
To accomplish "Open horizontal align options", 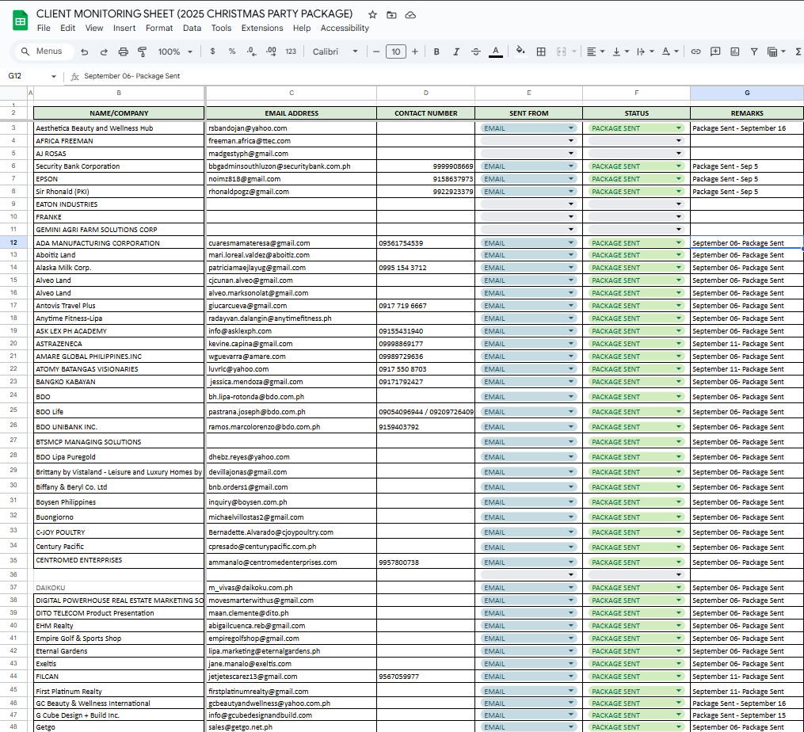I will pyautogui.click(x=596, y=51).
